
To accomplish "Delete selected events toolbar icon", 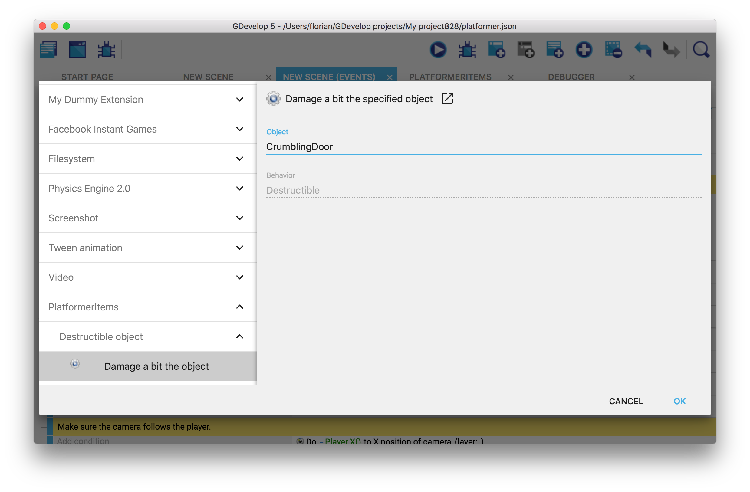I will pyautogui.click(x=613, y=50).
